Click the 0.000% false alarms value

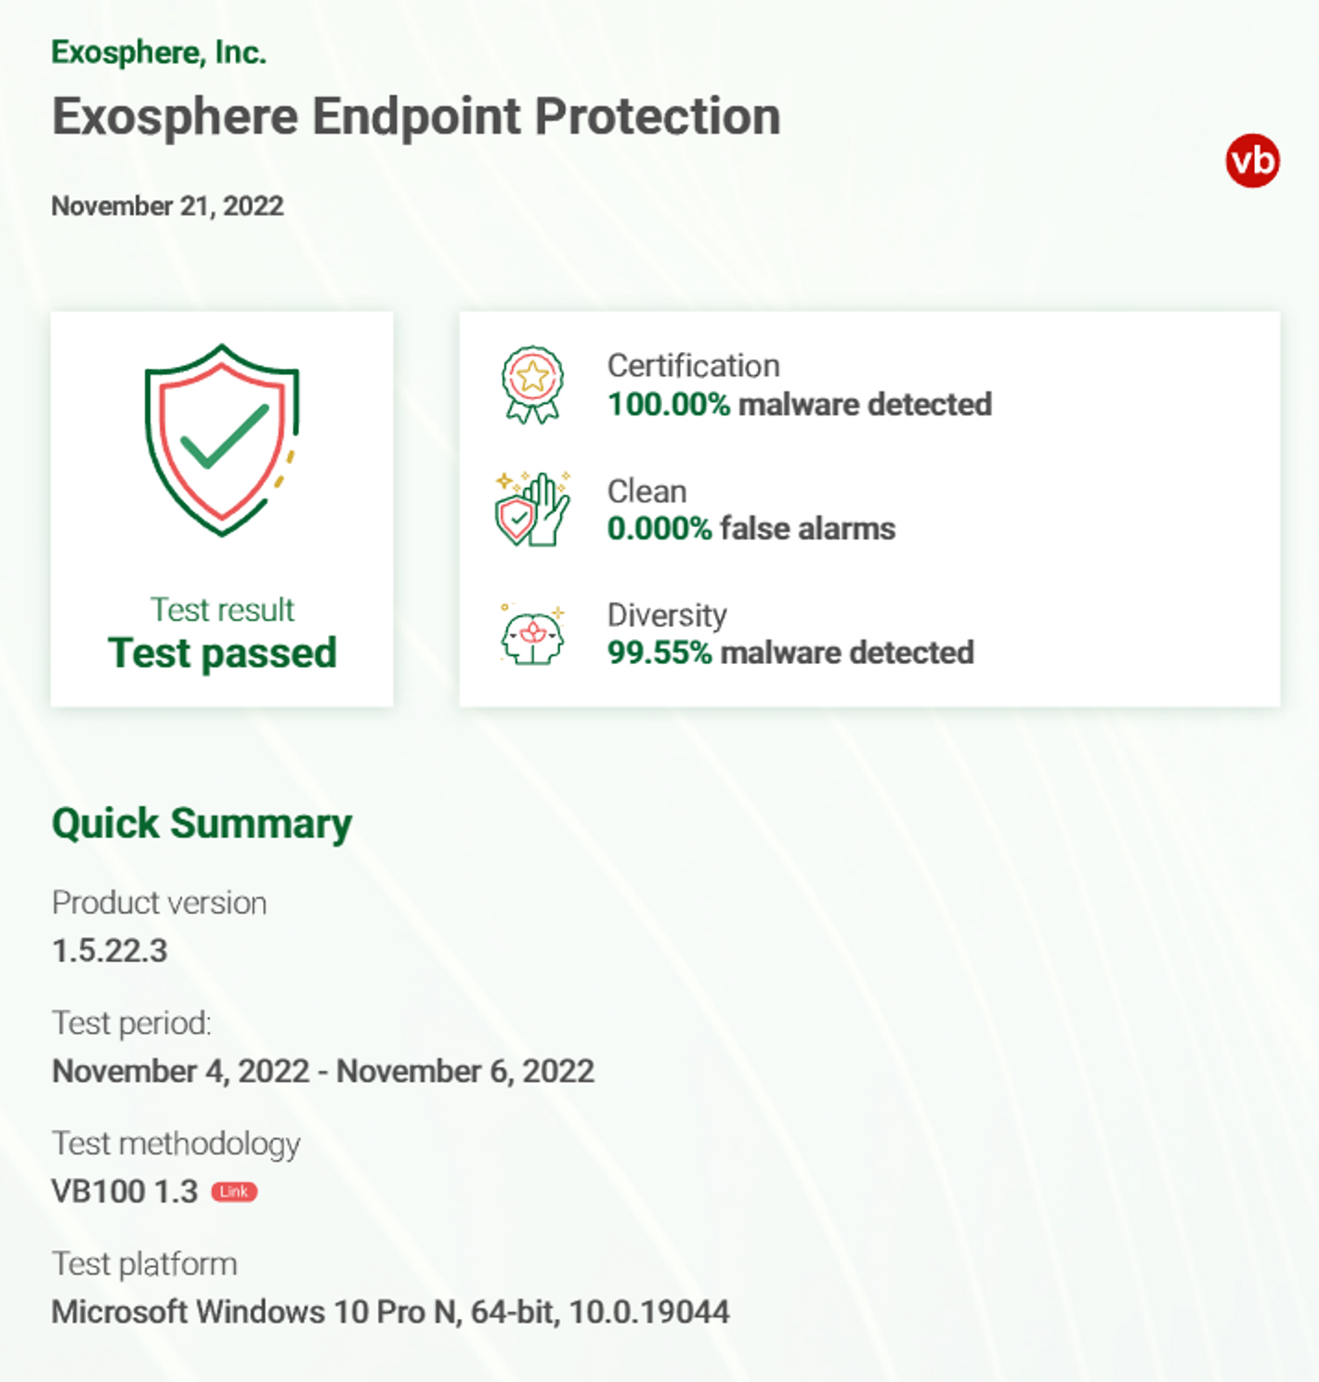[x=751, y=529]
